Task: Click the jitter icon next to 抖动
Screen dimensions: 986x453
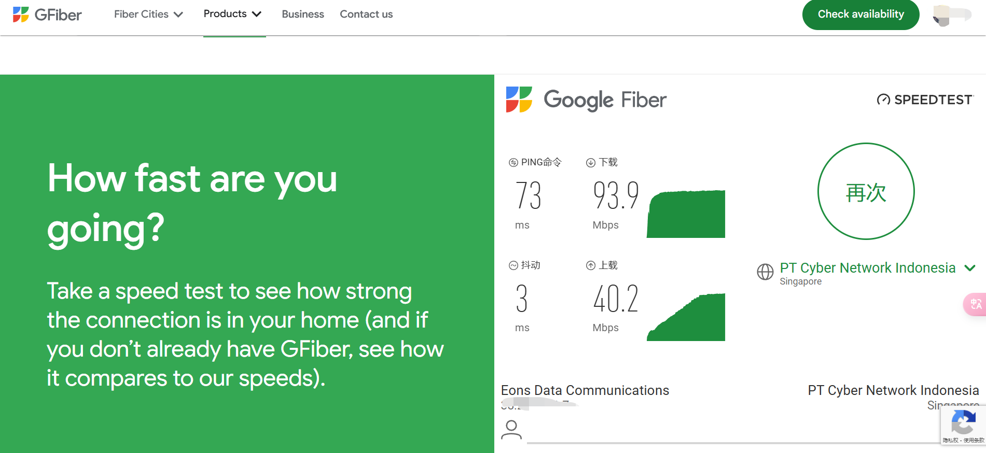Action: click(513, 265)
